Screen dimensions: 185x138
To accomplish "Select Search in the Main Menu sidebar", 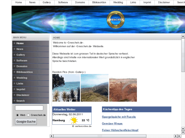I will click(31, 101).
